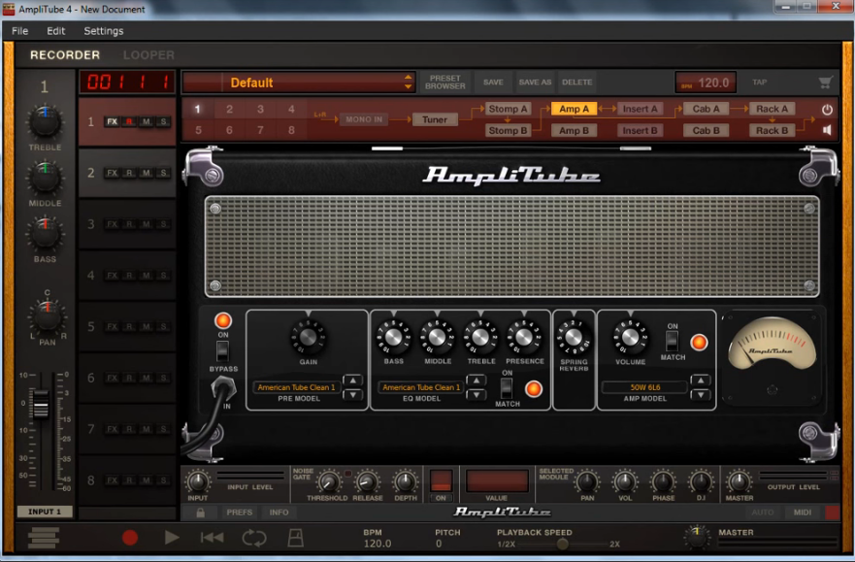Open the PRESET BROWSER
855x562 pixels.
tap(444, 83)
